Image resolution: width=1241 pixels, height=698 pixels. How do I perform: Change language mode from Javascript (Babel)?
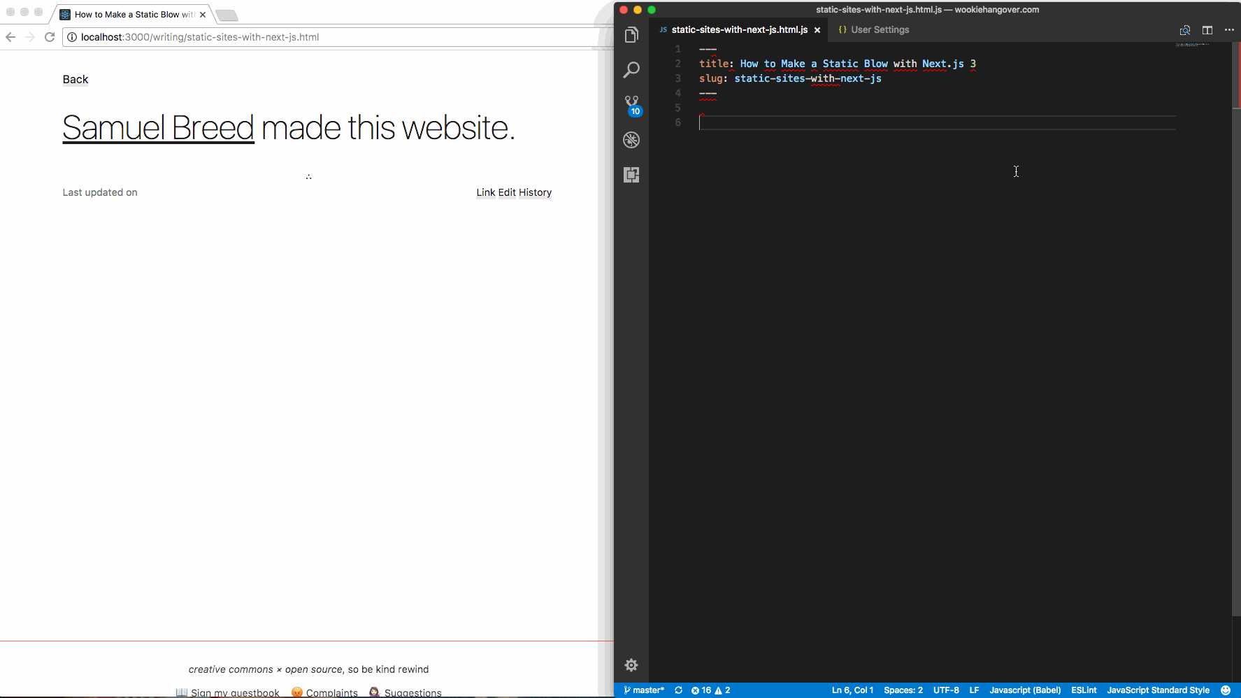pyautogui.click(x=1025, y=690)
